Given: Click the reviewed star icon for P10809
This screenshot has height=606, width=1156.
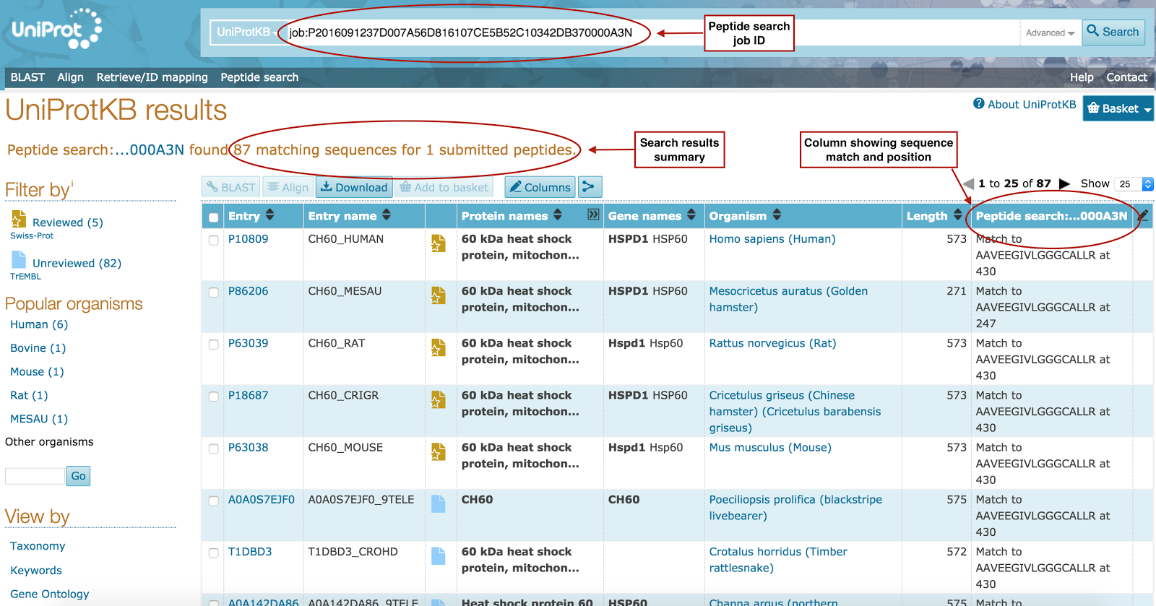Looking at the screenshot, I should (x=438, y=243).
